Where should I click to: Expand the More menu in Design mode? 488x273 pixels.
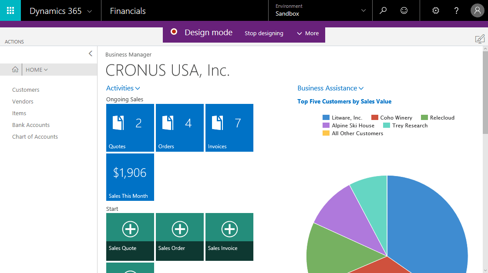pos(308,33)
